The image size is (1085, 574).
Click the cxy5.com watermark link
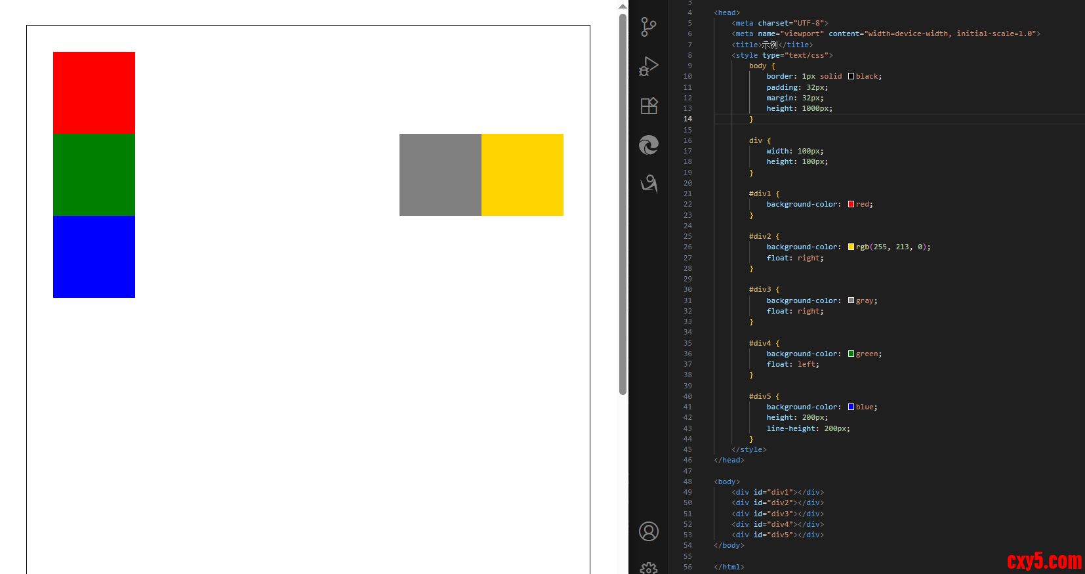[1044, 561]
